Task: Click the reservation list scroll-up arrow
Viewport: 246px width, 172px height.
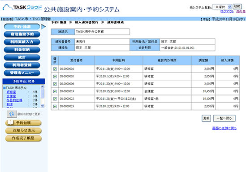Action: tap(43, 86)
